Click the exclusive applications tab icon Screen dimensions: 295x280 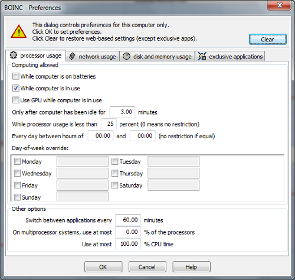tap(202, 56)
